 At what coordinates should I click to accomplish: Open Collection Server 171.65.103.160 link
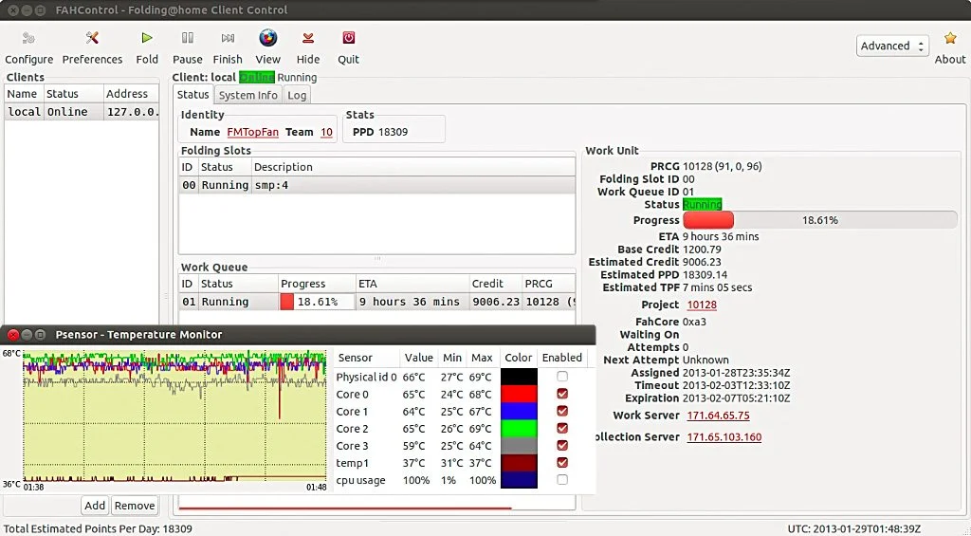click(724, 436)
